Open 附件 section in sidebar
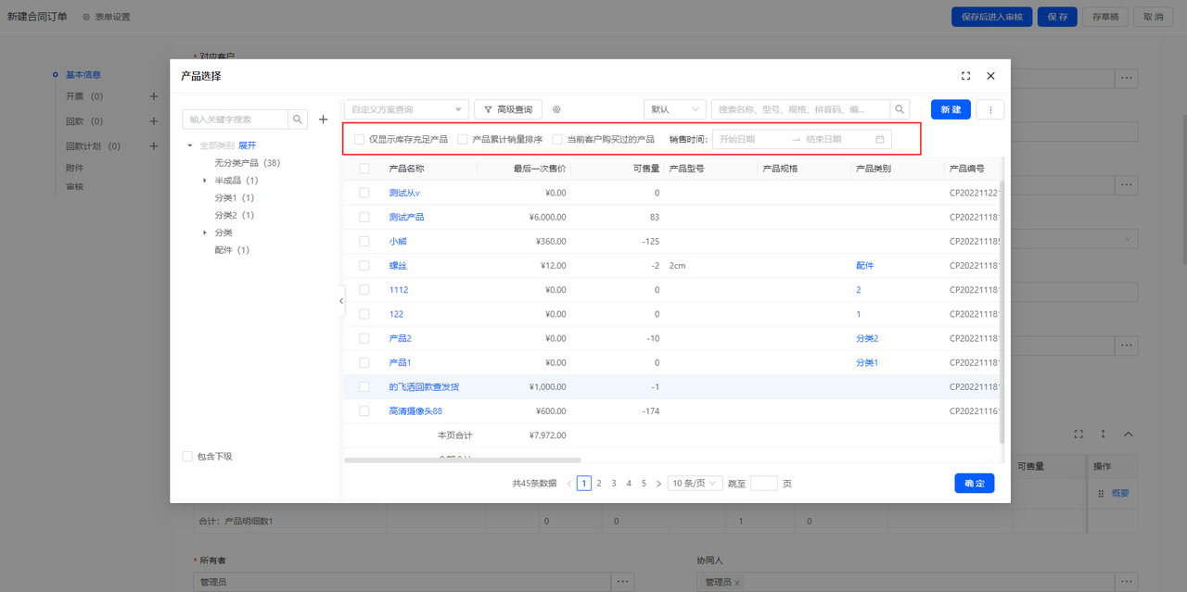This screenshot has height=592, width=1187. point(74,168)
